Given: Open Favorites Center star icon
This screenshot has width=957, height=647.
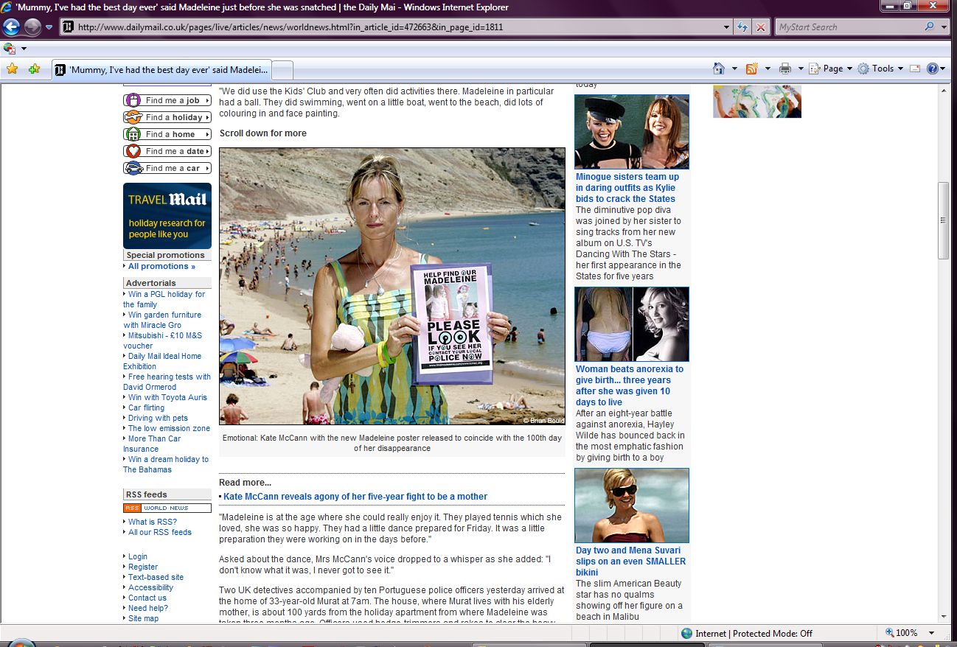Looking at the screenshot, I should point(12,69).
